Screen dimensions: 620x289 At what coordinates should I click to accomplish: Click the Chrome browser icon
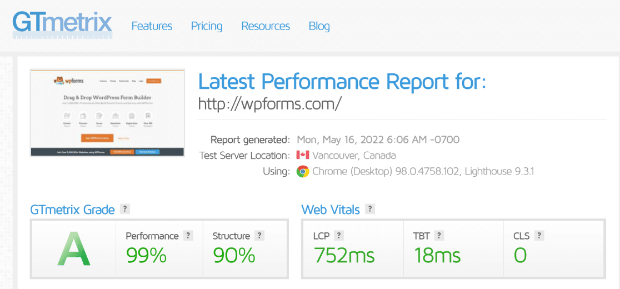click(302, 172)
